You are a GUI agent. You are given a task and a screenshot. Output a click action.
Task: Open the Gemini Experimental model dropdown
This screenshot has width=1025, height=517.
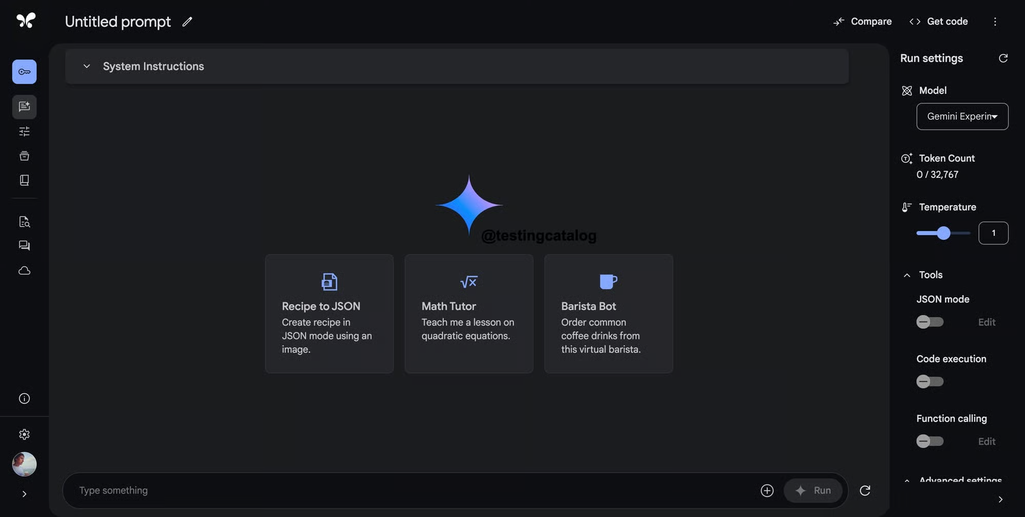pos(961,116)
